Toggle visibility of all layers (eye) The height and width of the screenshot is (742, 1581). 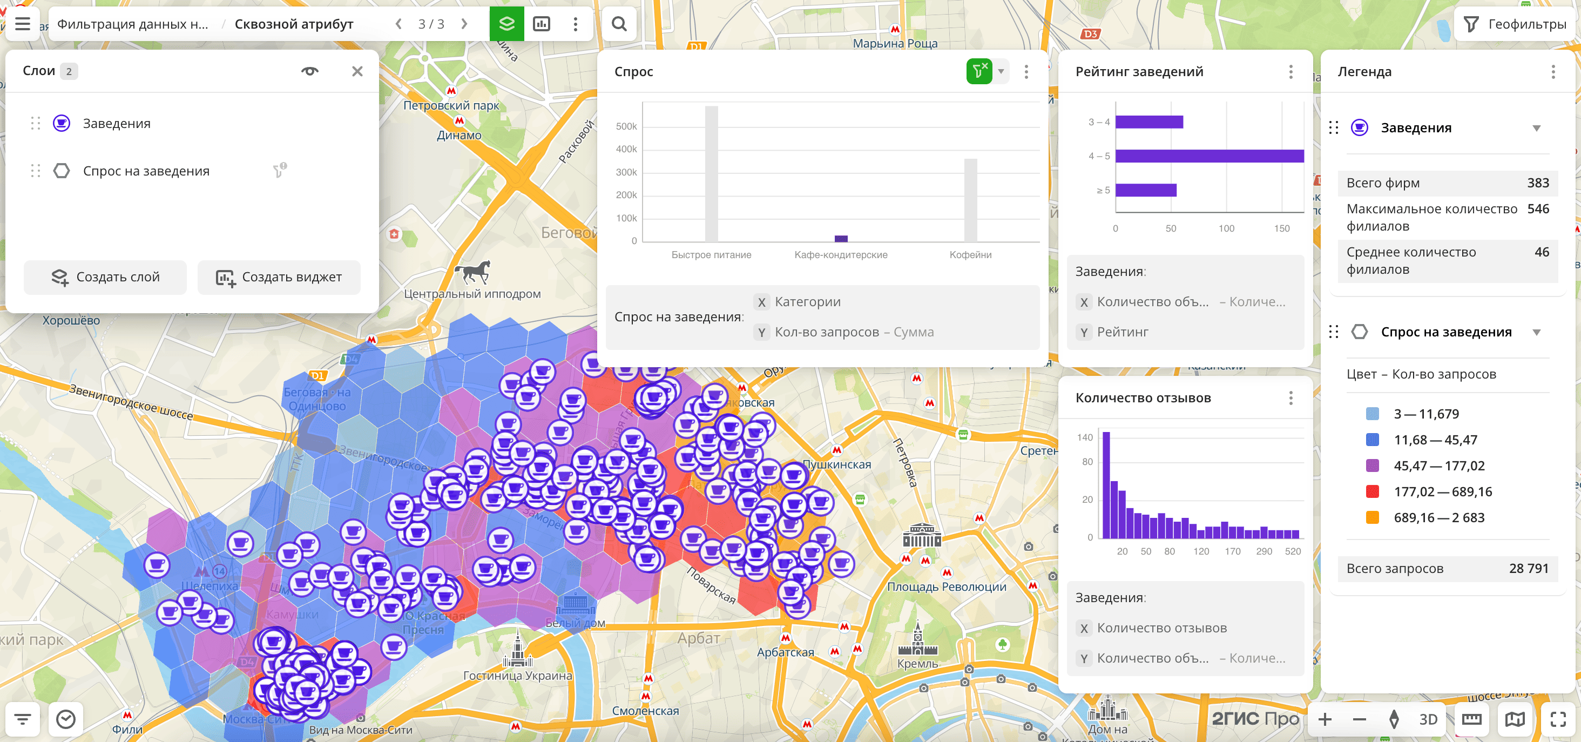tap(309, 71)
